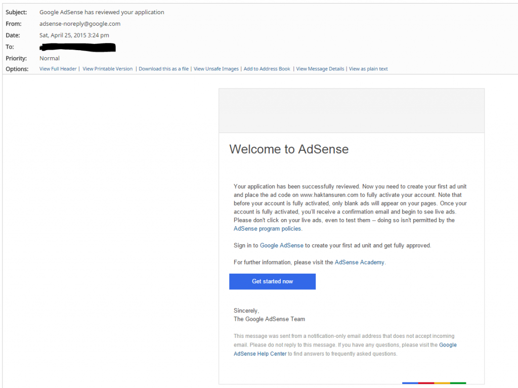518x388 pixels.
Task: Click the date Sat, April 25, 2015
Action: pyautogui.click(x=74, y=35)
